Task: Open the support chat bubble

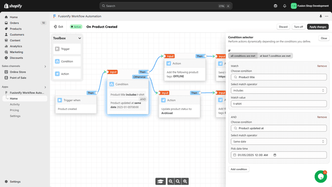Action: [x=320, y=177]
